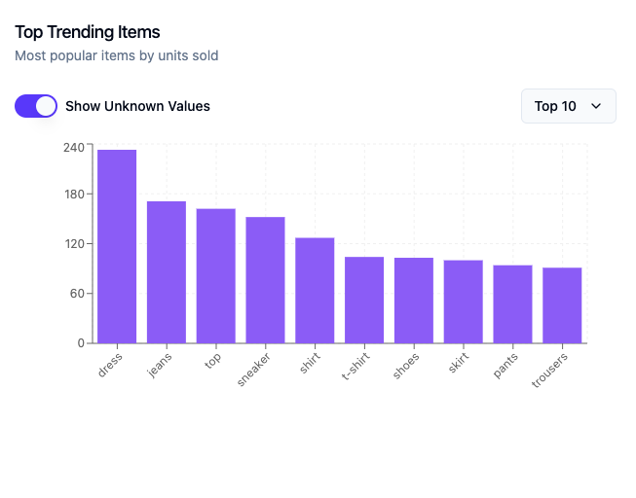The width and height of the screenshot is (636, 498).
Task: Open the Top 10 dropdown
Action: point(568,106)
